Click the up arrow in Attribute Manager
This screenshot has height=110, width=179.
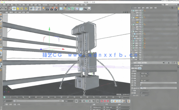[x=169, y=63]
